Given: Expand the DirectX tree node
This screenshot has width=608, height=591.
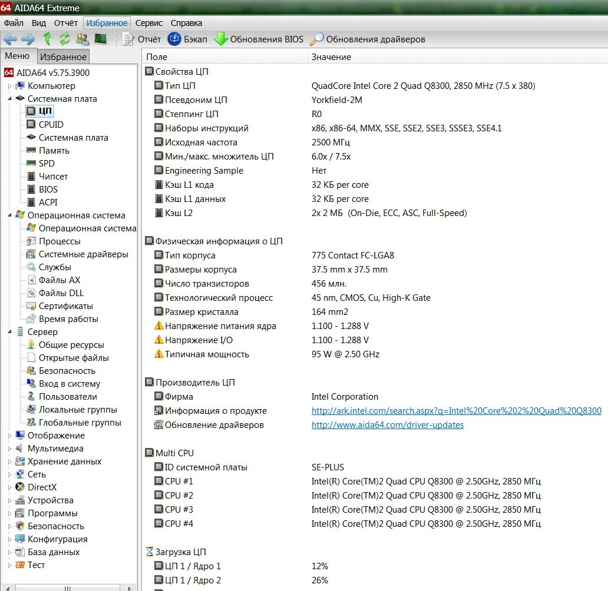Looking at the screenshot, I should [9, 487].
